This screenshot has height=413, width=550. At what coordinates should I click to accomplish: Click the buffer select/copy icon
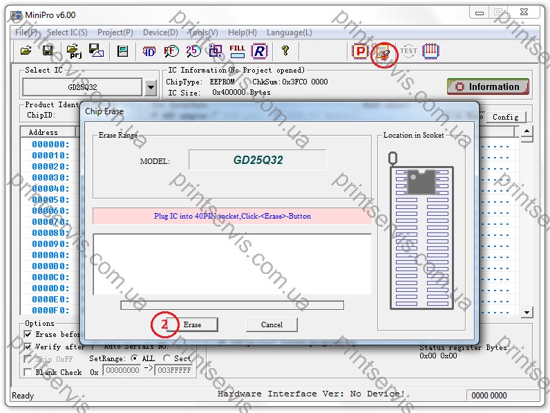[216, 51]
